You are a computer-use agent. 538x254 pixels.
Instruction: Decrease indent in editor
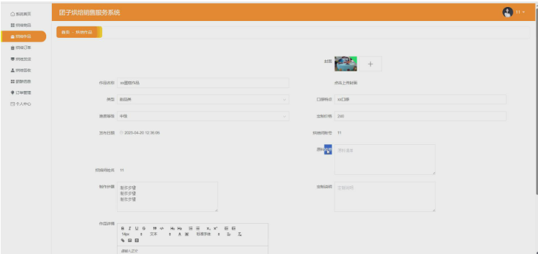(226, 228)
